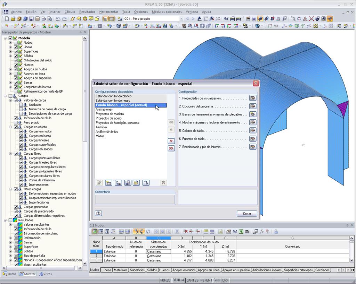The height and width of the screenshot is (284, 356).
Task: Click the print icon in main toolbar
Action: 43,18
